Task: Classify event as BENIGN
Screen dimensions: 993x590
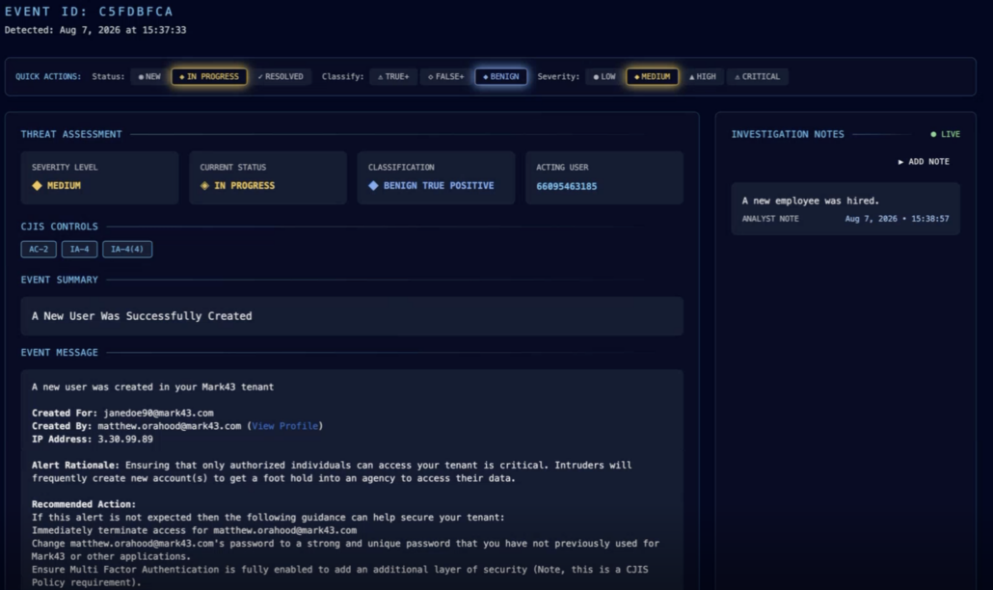Action: tap(501, 76)
